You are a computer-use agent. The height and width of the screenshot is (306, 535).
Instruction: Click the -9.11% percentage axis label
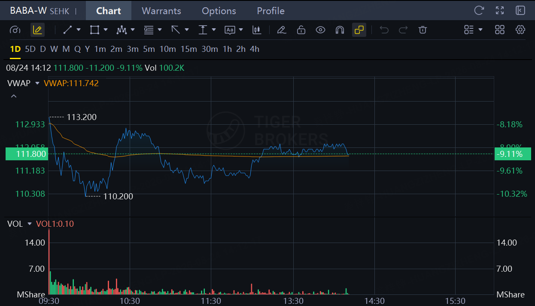pyautogui.click(x=513, y=154)
